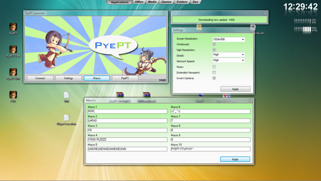Switch to the Games tab
The width and height of the screenshot is (321, 181).
[x=166, y=2]
